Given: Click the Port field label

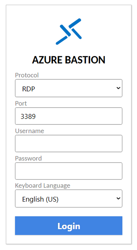Looking at the screenshot, I should [x=21, y=104].
